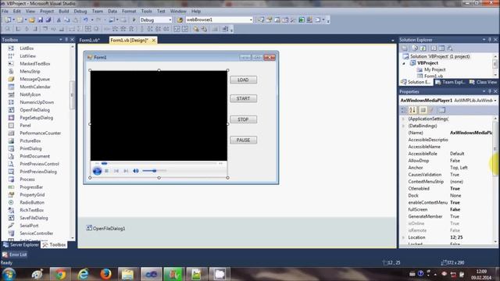Click the media player play button
Viewport: 500px width, 281px height.
pyautogui.click(x=97, y=171)
